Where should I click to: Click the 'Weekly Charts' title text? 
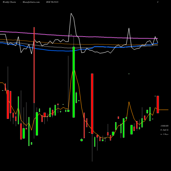coord(9,2)
